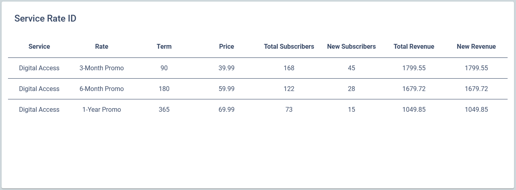The image size is (516, 190).
Task: Click the Term column header
Action: (164, 47)
